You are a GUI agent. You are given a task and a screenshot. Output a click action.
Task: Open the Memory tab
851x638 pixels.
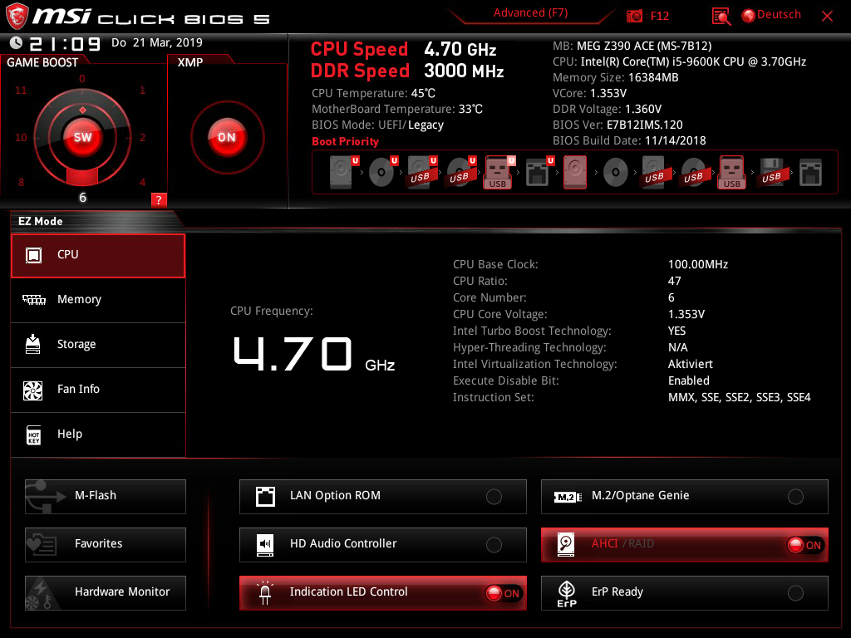pyautogui.click(x=98, y=300)
